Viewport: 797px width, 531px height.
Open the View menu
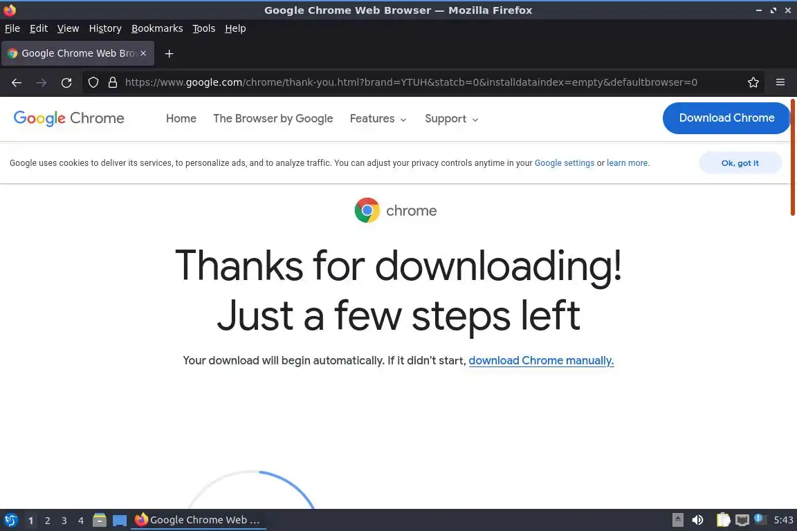click(x=68, y=28)
